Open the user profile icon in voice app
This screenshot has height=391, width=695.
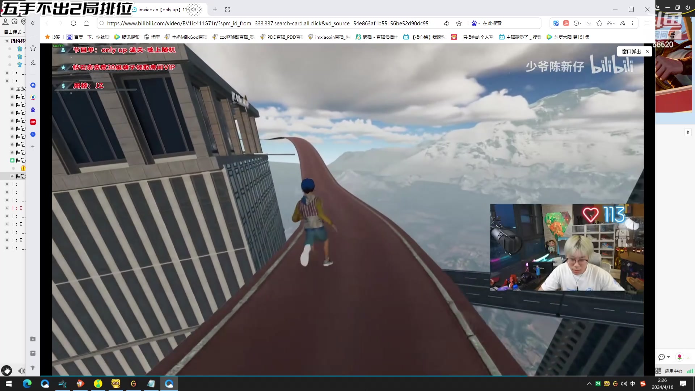(5, 22)
